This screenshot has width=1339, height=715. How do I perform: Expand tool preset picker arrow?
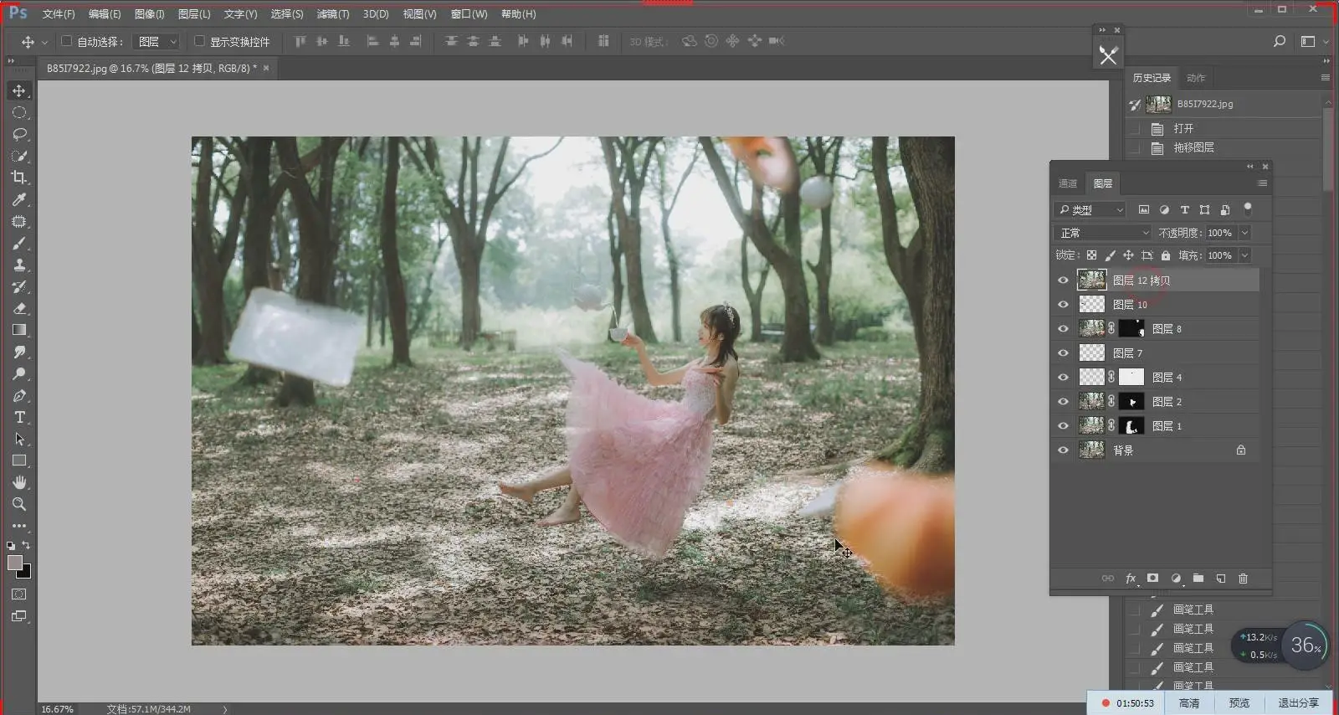(44, 41)
